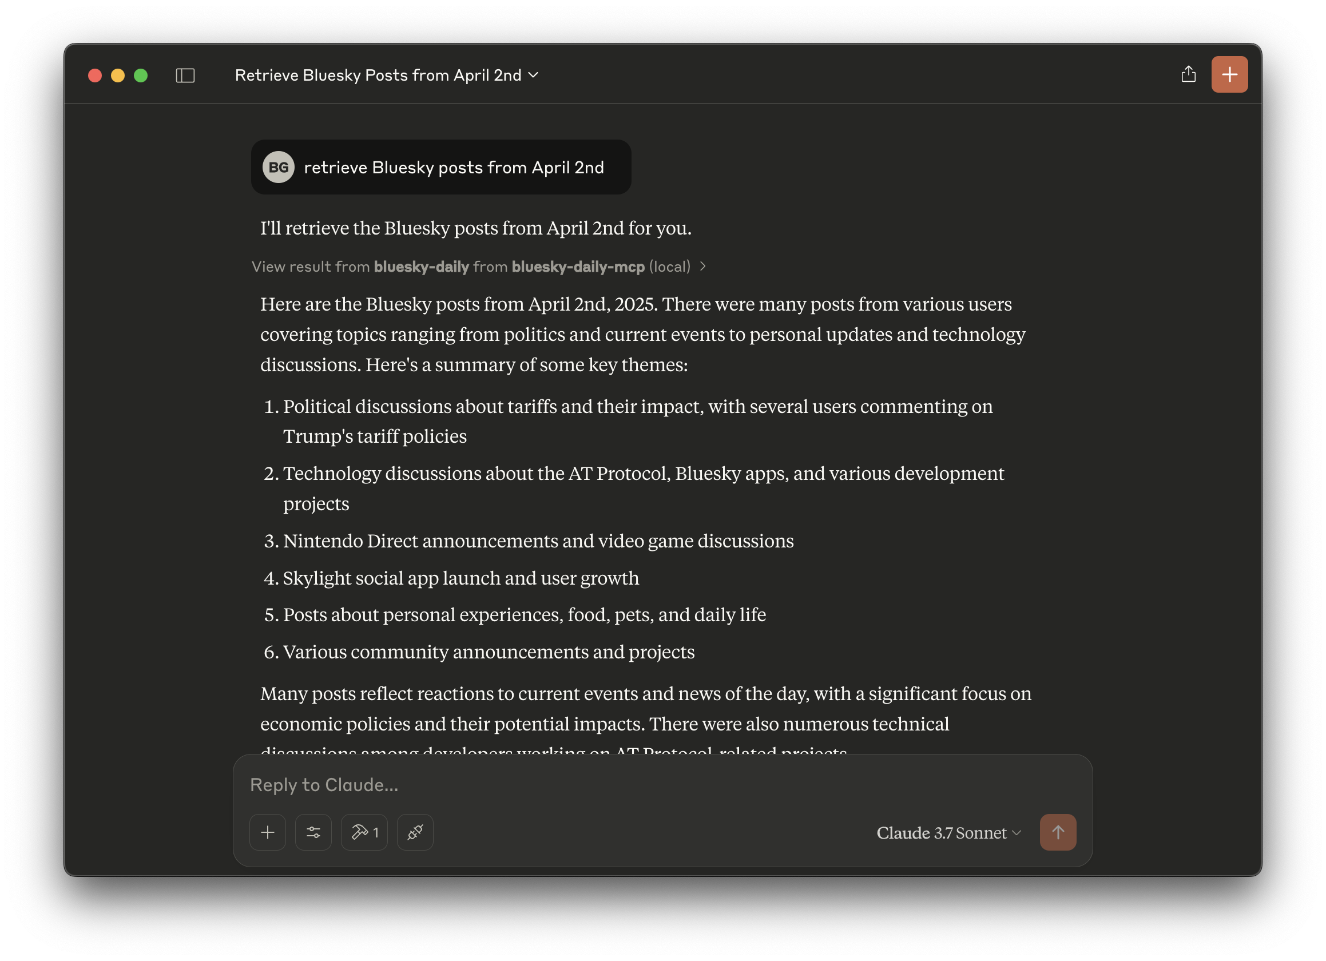1326x961 pixels.
Task: Show available MCP tools hammer icon
Action: point(364,832)
